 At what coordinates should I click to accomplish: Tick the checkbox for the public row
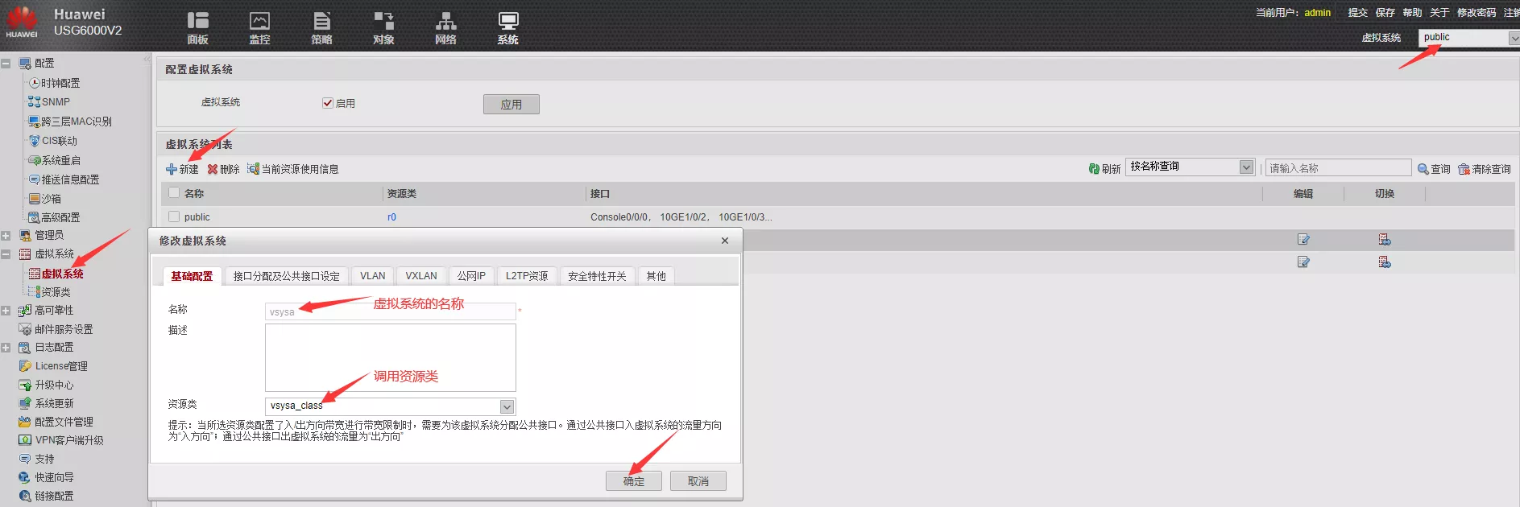pyautogui.click(x=174, y=216)
